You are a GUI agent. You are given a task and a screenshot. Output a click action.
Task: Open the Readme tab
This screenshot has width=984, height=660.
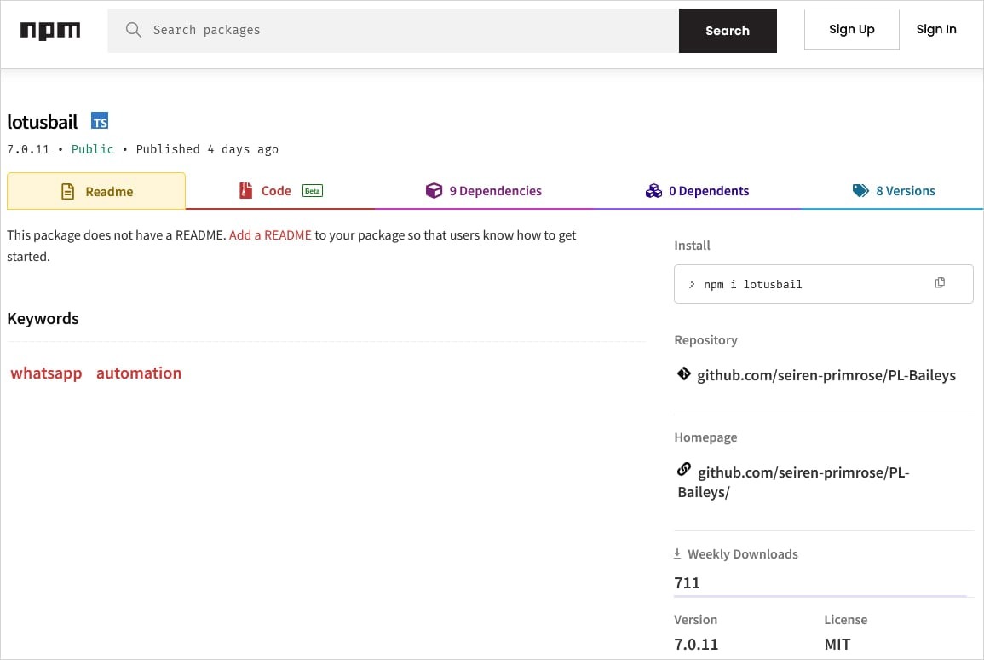point(96,192)
